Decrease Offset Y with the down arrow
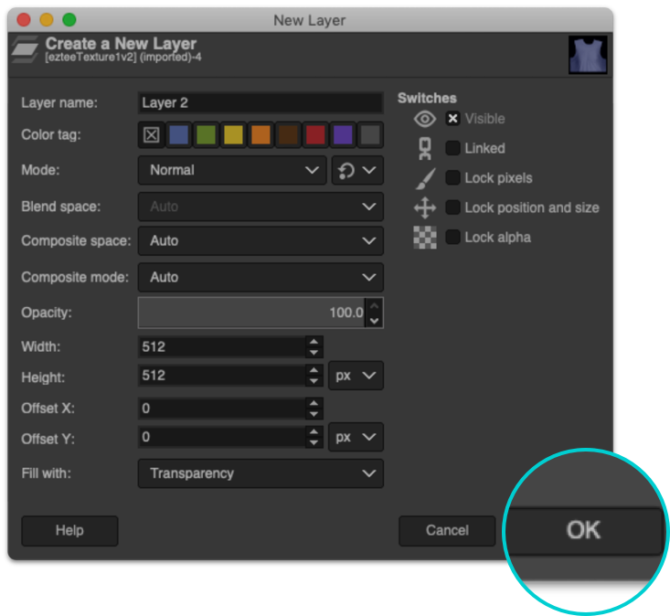The image size is (670, 616). 314,443
